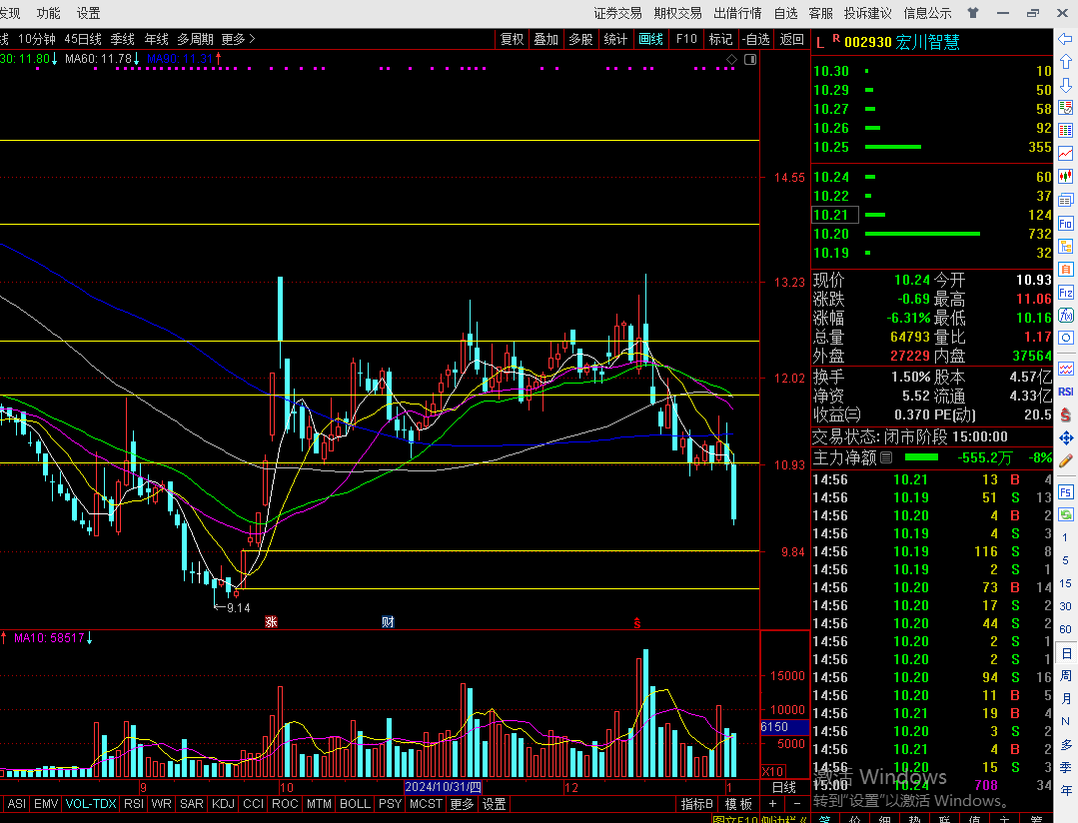Open the F10 company info icon
The image size is (1078, 823).
tap(1066, 224)
